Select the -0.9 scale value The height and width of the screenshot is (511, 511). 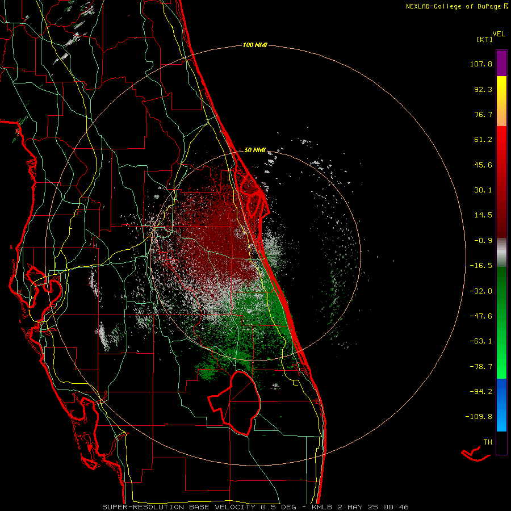click(x=483, y=241)
